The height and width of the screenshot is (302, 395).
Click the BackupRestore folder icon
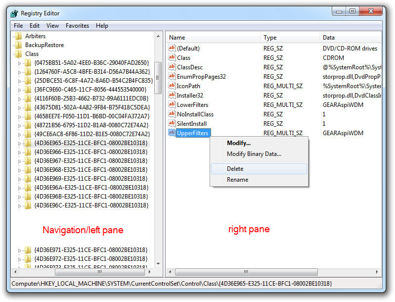tap(19, 45)
